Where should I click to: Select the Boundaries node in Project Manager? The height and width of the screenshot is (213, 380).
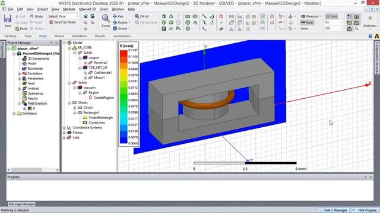[x=35, y=69]
